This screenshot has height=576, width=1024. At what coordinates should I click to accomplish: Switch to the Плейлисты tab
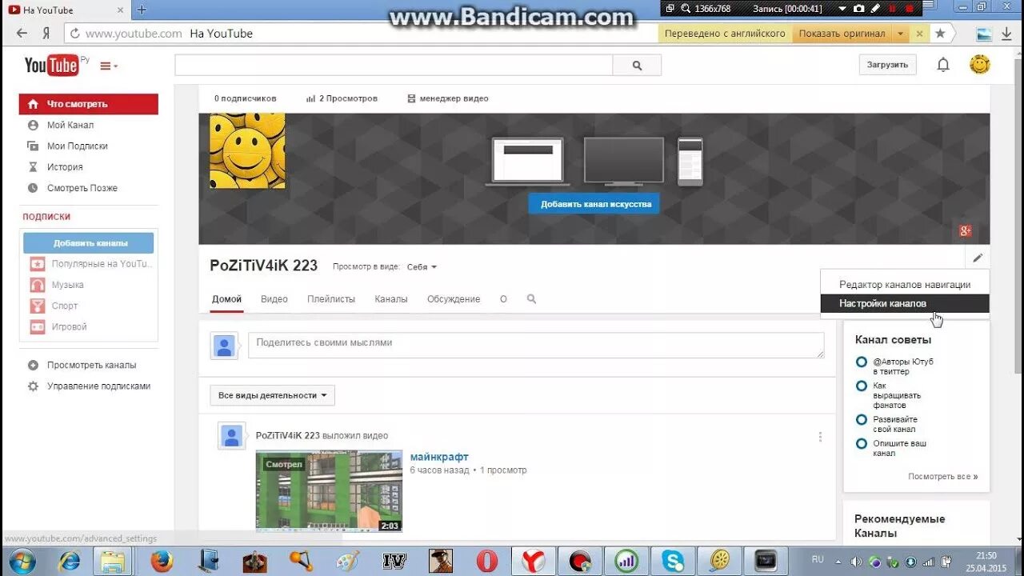coord(331,299)
